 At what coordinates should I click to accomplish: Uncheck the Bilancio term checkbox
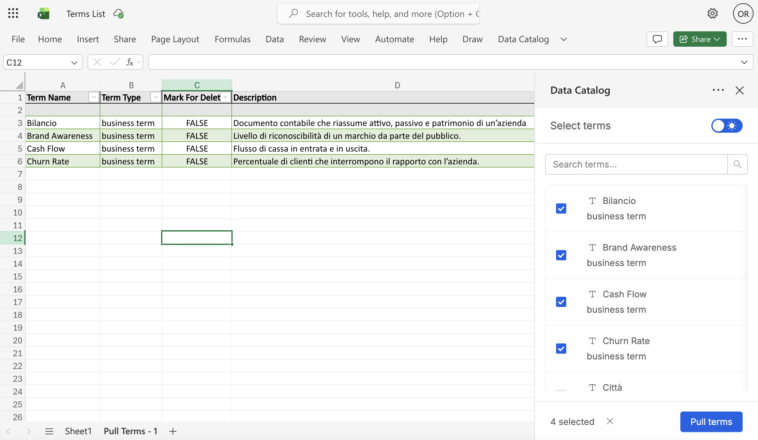pos(561,208)
